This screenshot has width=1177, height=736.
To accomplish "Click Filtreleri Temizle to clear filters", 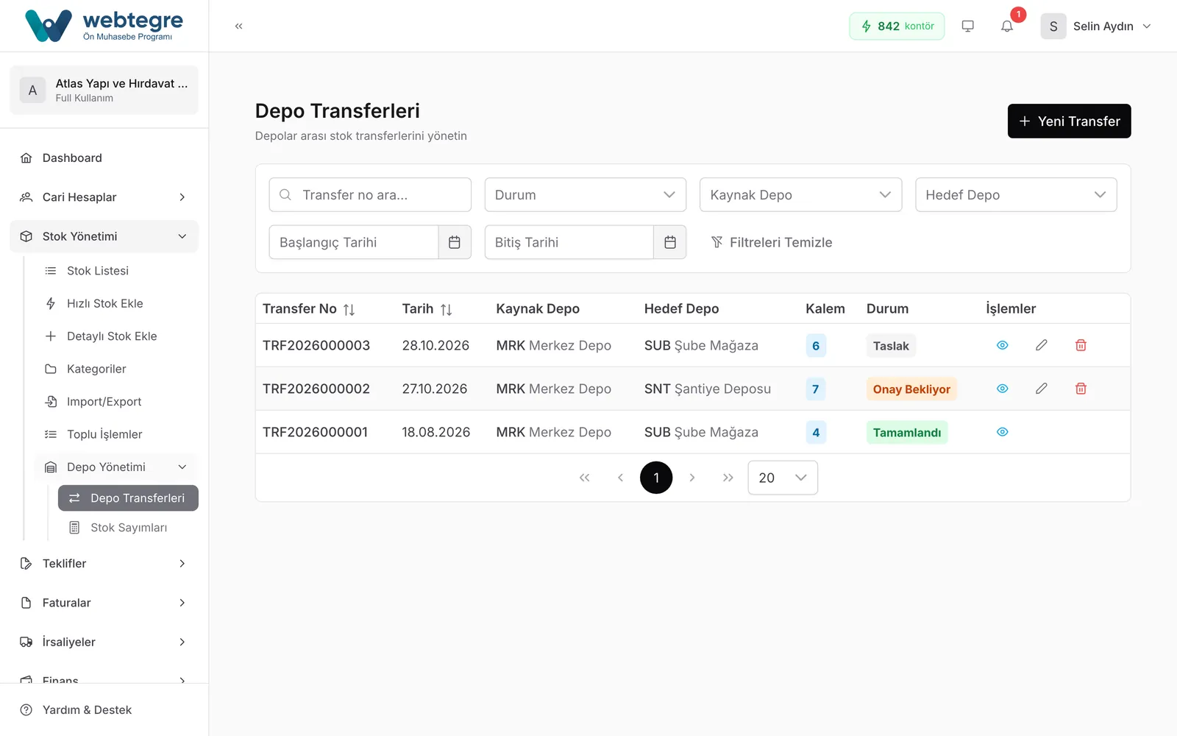I will click(x=771, y=242).
